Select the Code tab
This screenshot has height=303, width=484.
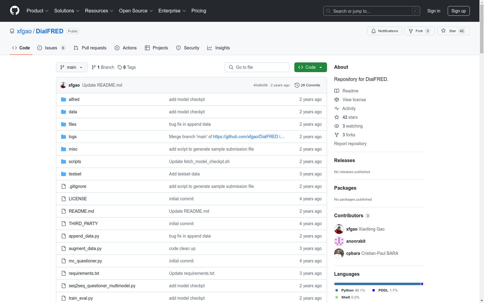coord(21,48)
